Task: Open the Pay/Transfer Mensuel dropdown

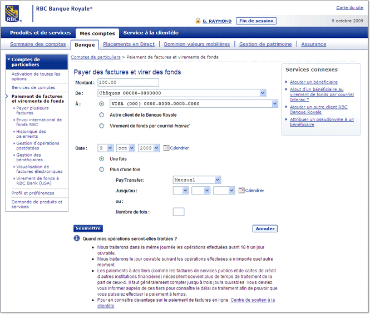Action: (197, 180)
